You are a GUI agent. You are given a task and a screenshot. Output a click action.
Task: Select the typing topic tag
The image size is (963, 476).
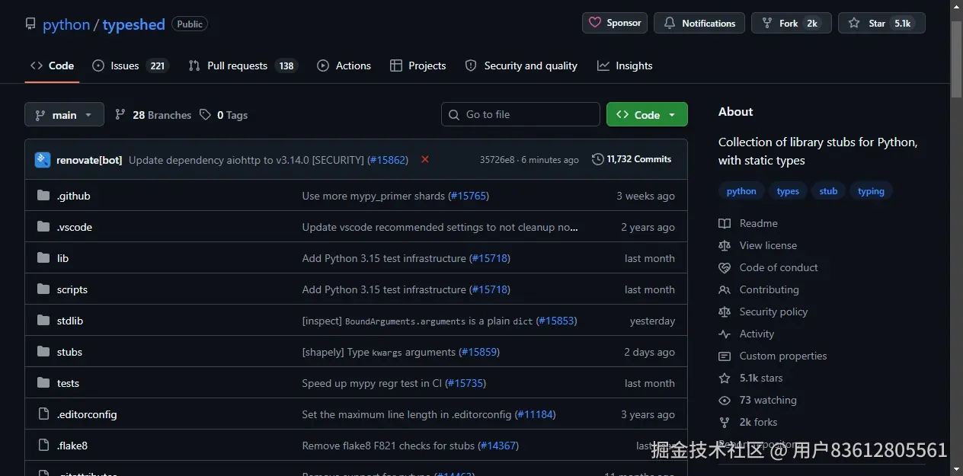[x=871, y=191]
